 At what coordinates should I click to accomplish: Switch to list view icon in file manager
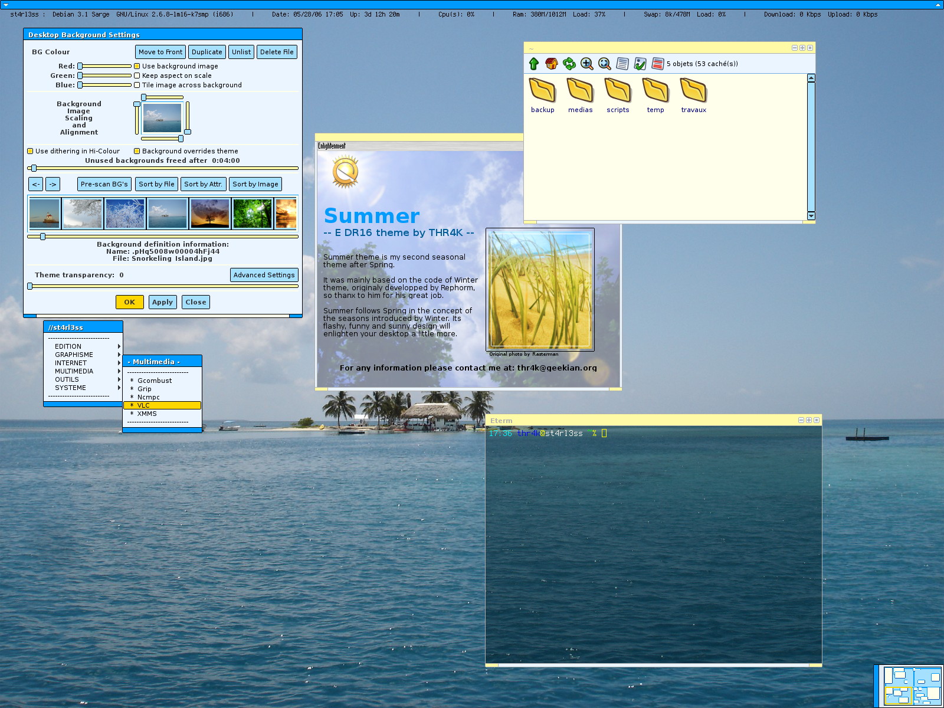[x=622, y=64]
